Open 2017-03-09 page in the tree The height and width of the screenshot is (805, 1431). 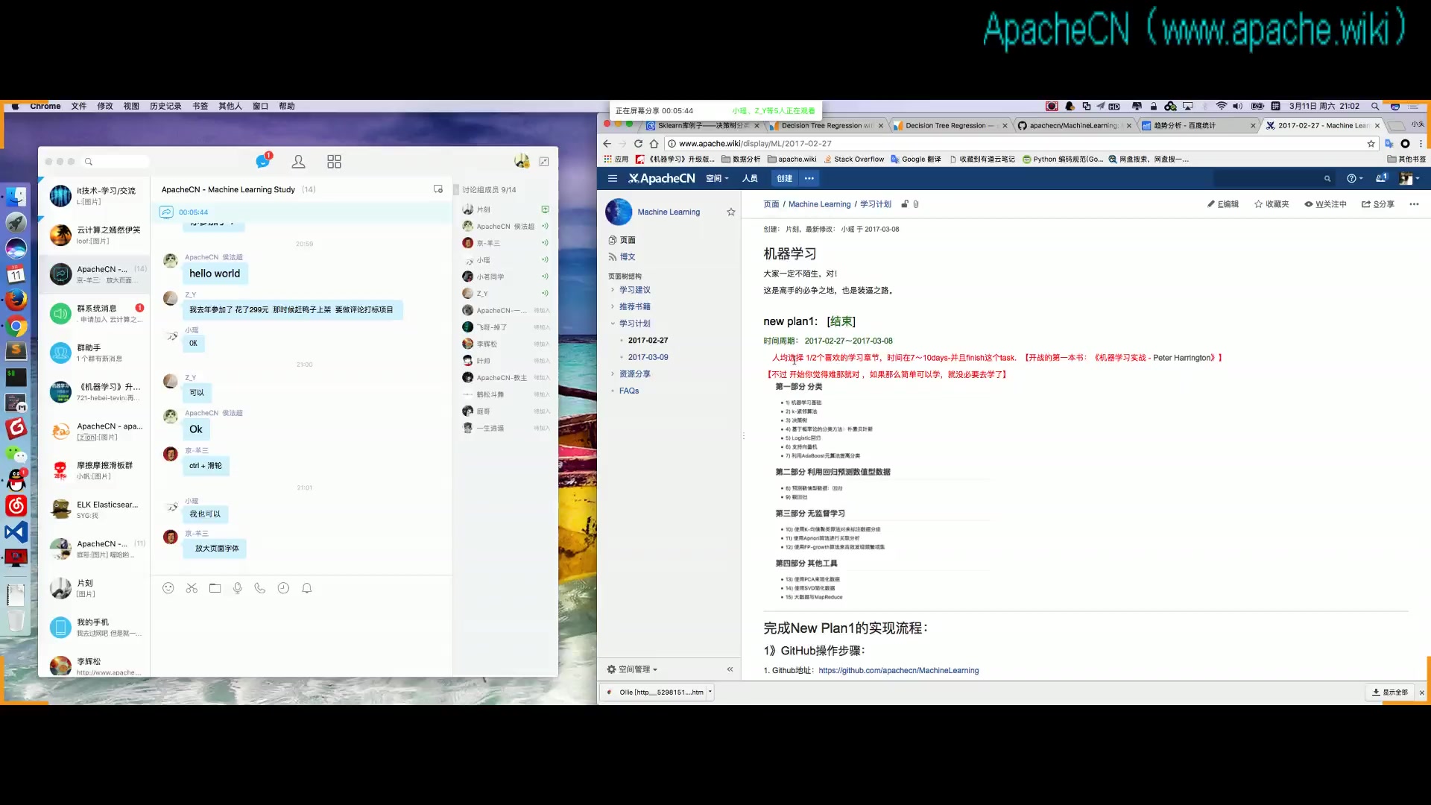(648, 357)
